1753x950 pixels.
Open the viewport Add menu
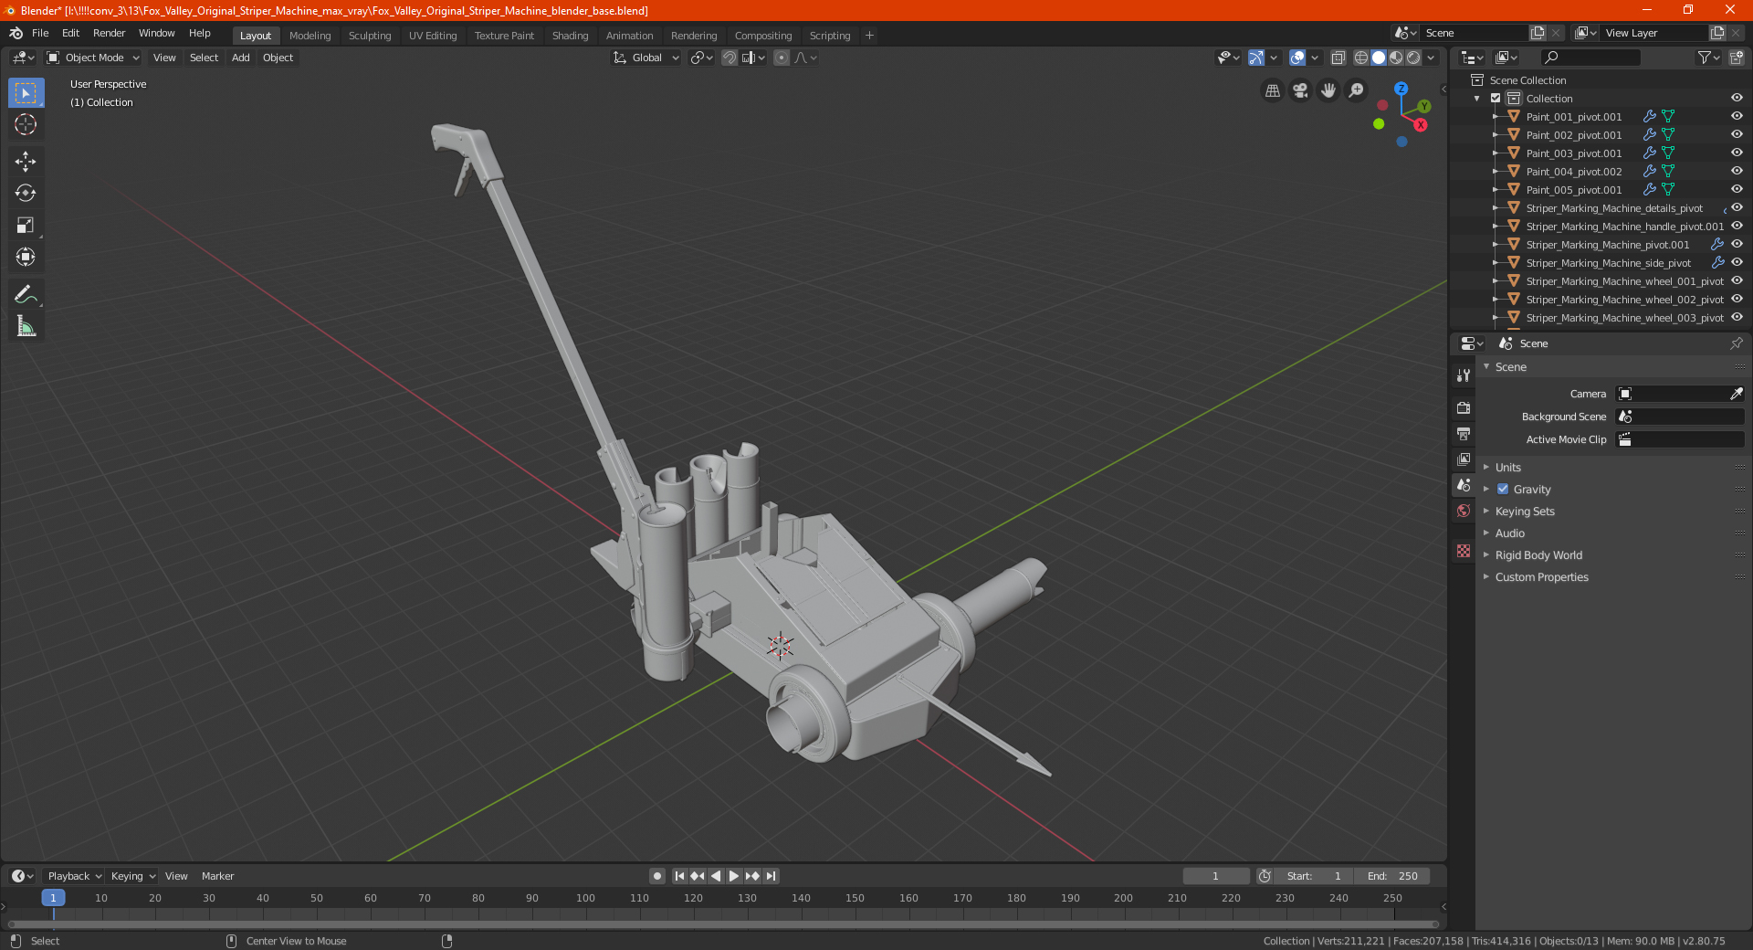coord(240,58)
